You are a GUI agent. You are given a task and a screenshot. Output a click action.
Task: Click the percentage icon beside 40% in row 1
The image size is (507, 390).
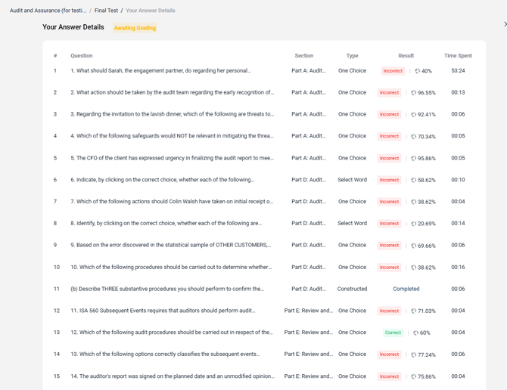(417, 71)
